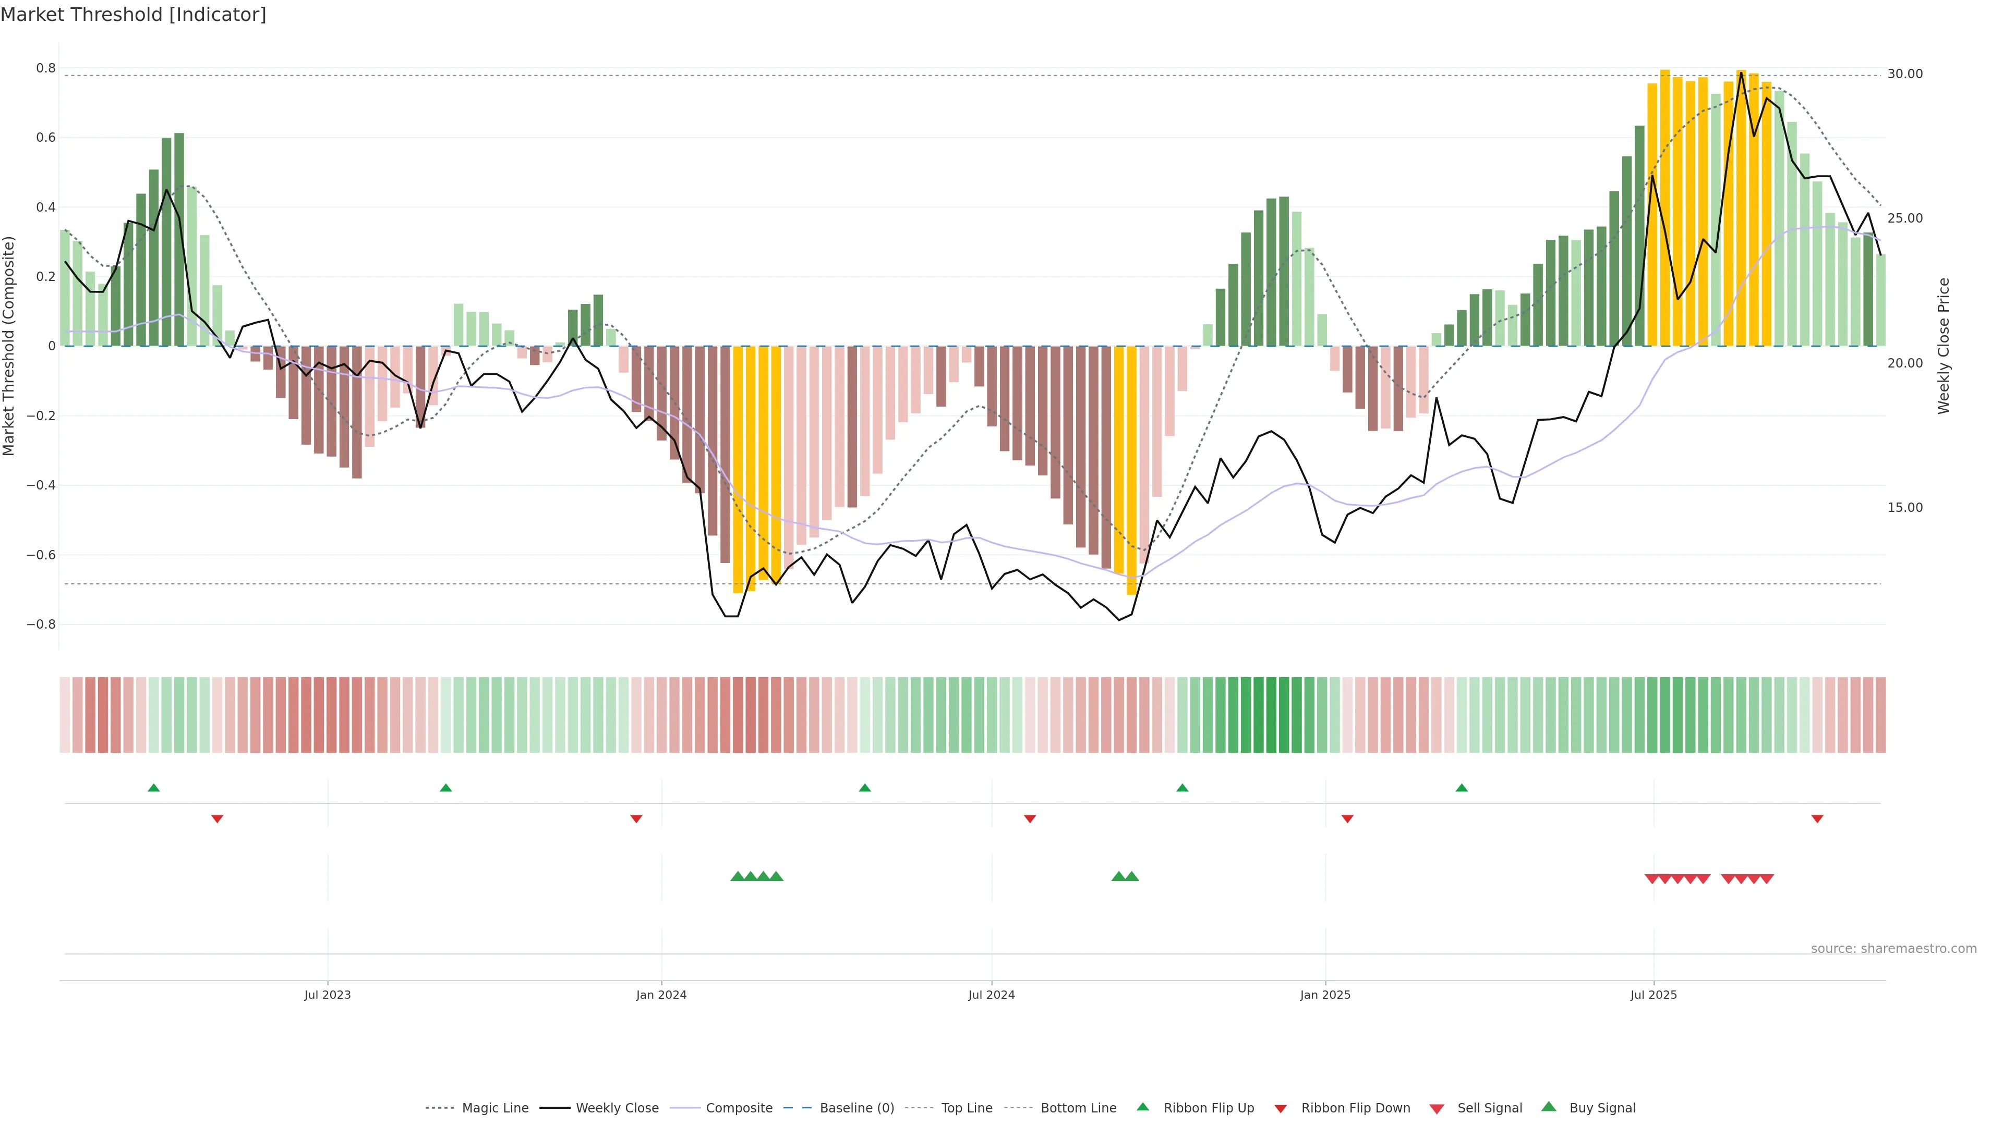Click first green ribbon flip up marker
Screen dimensions: 2003x1126
154,788
